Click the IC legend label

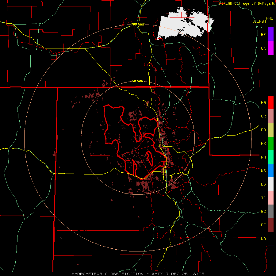click(263, 198)
